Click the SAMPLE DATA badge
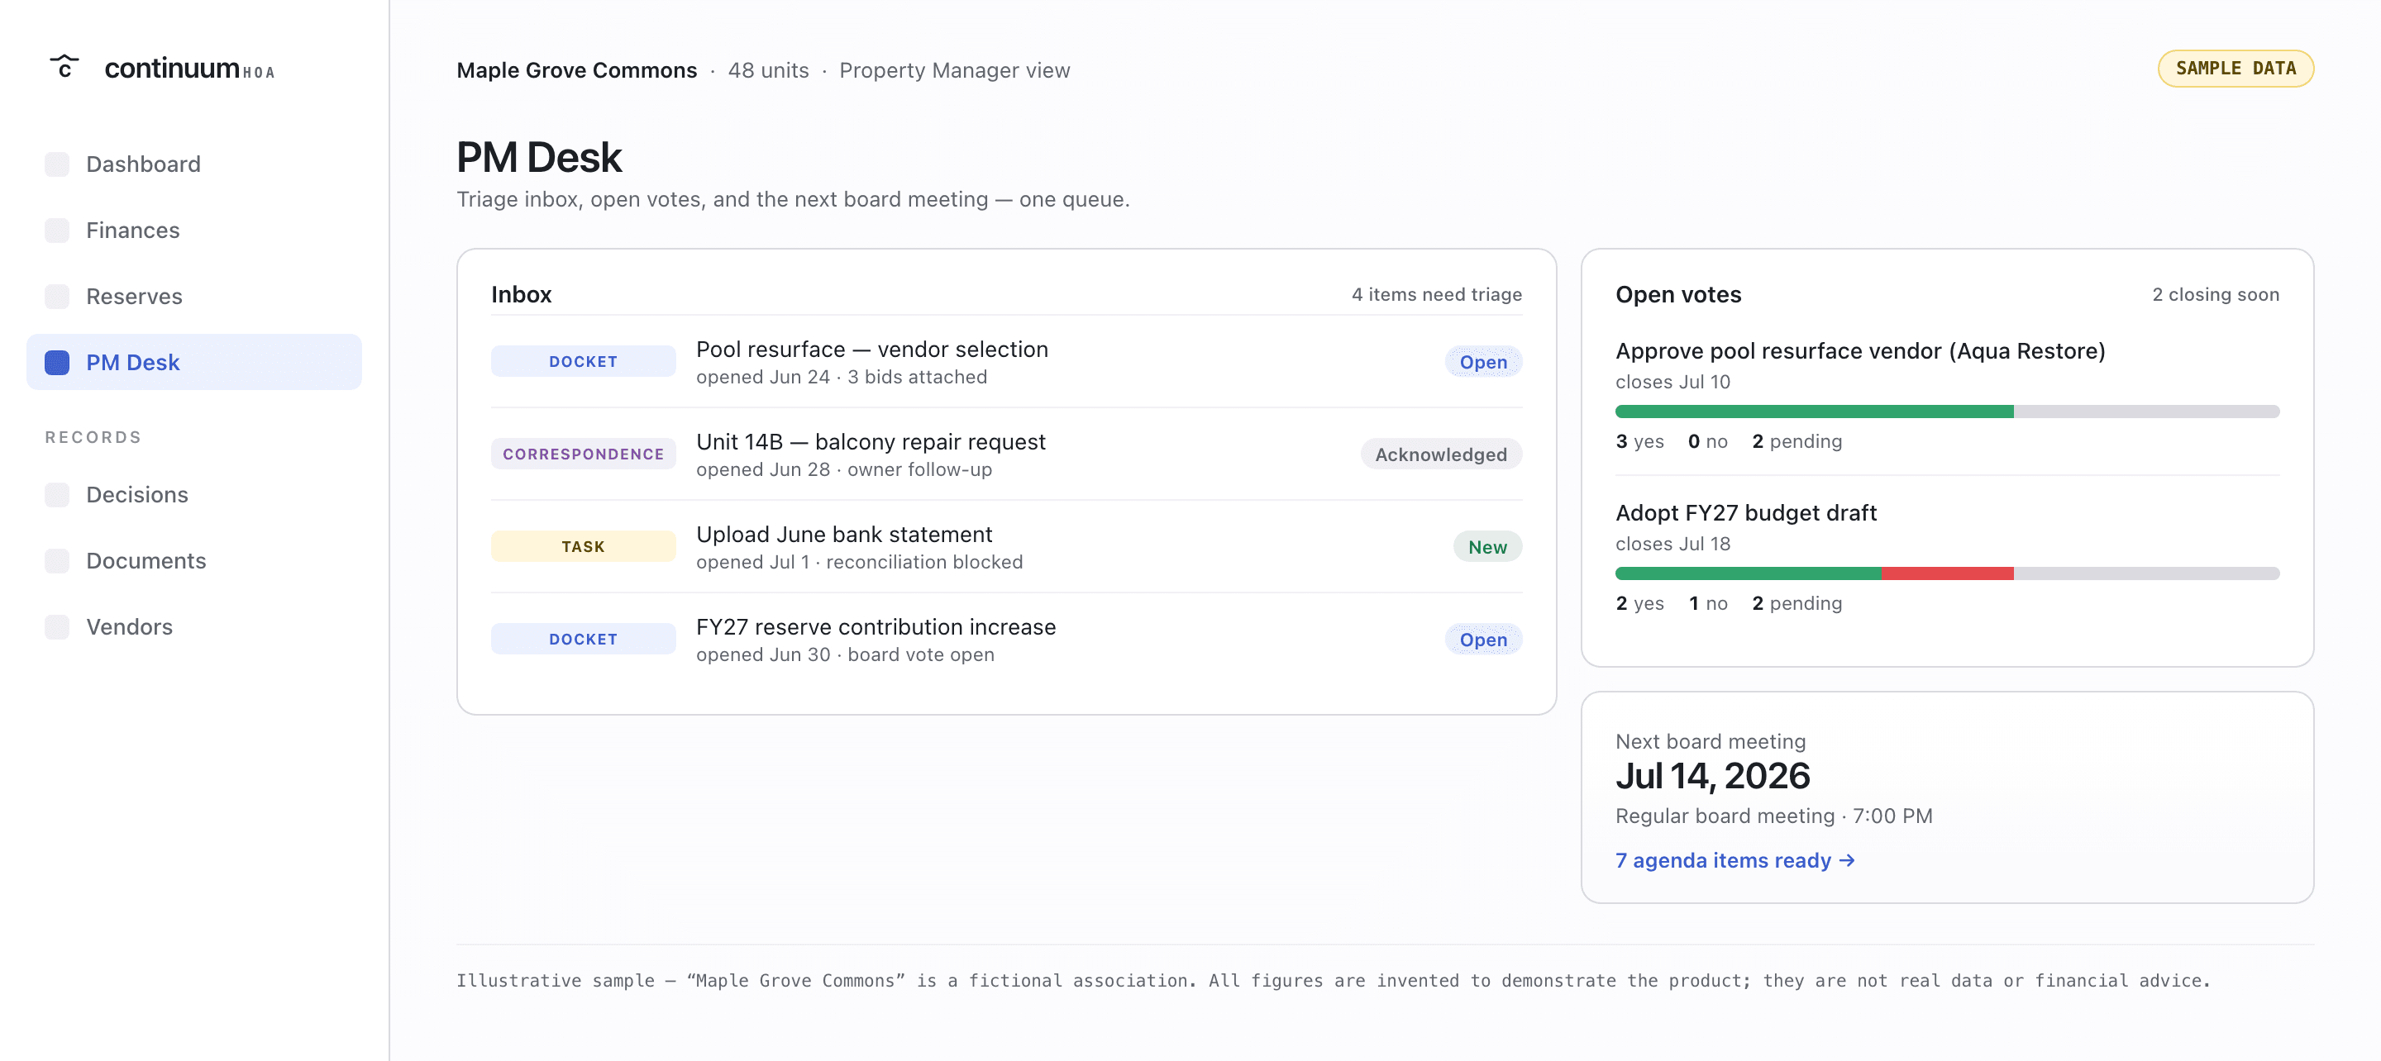This screenshot has width=2381, height=1061. [x=2235, y=69]
